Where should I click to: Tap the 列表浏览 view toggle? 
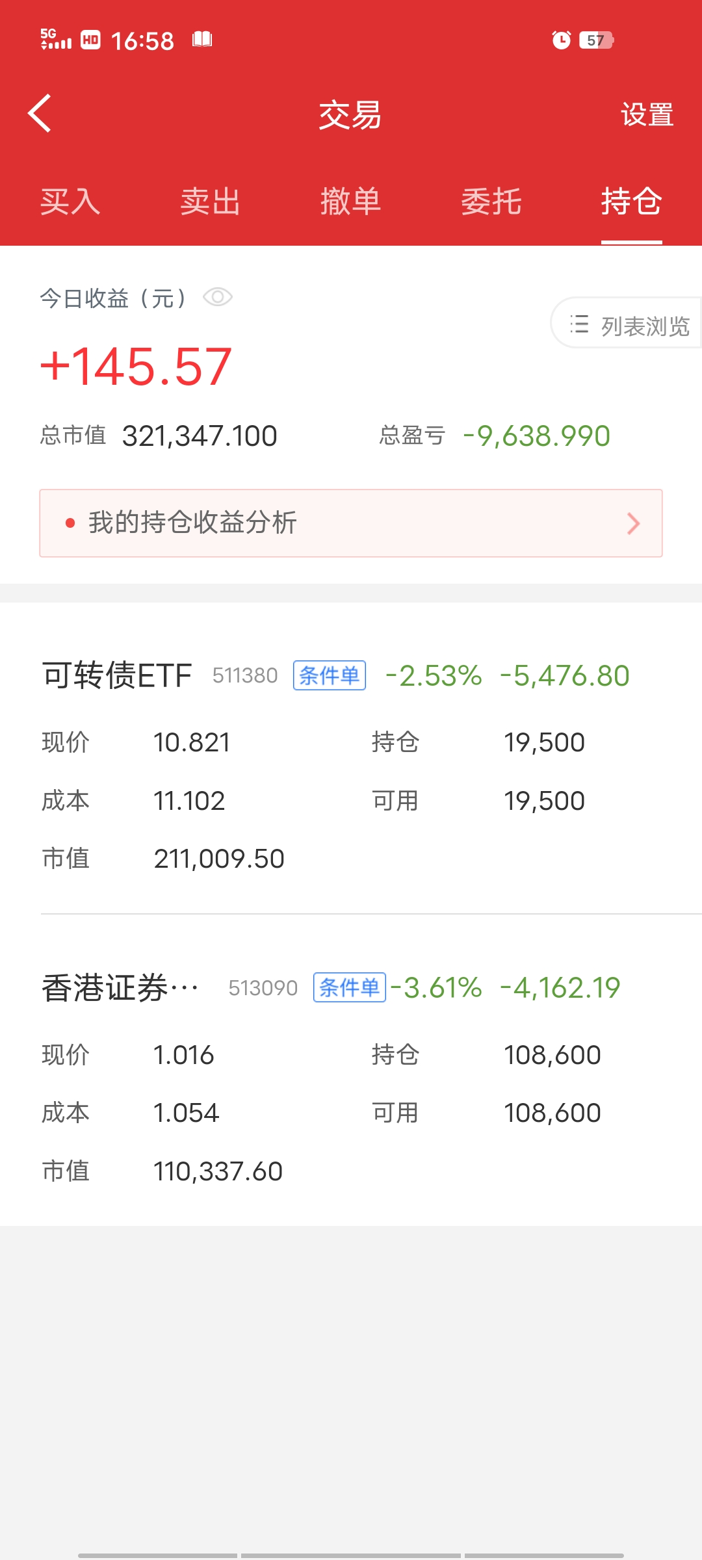tap(629, 324)
